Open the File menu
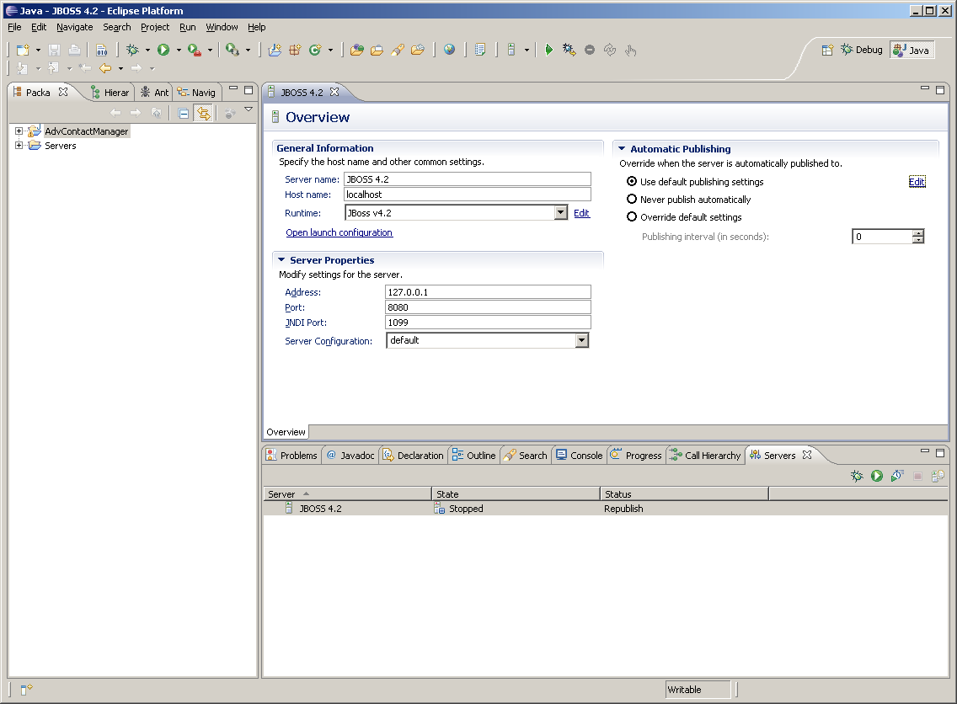Image resolution: width=957 pixels, height=704 pixels. click(14, 27)
